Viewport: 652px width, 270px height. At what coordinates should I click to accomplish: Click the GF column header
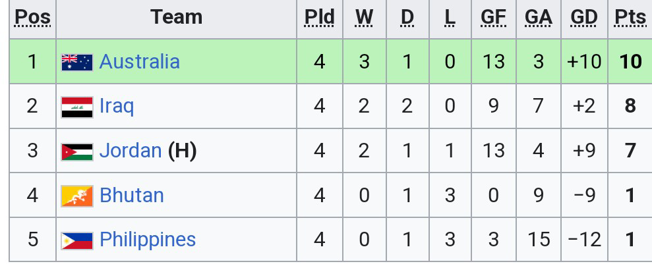coord(493,18)
